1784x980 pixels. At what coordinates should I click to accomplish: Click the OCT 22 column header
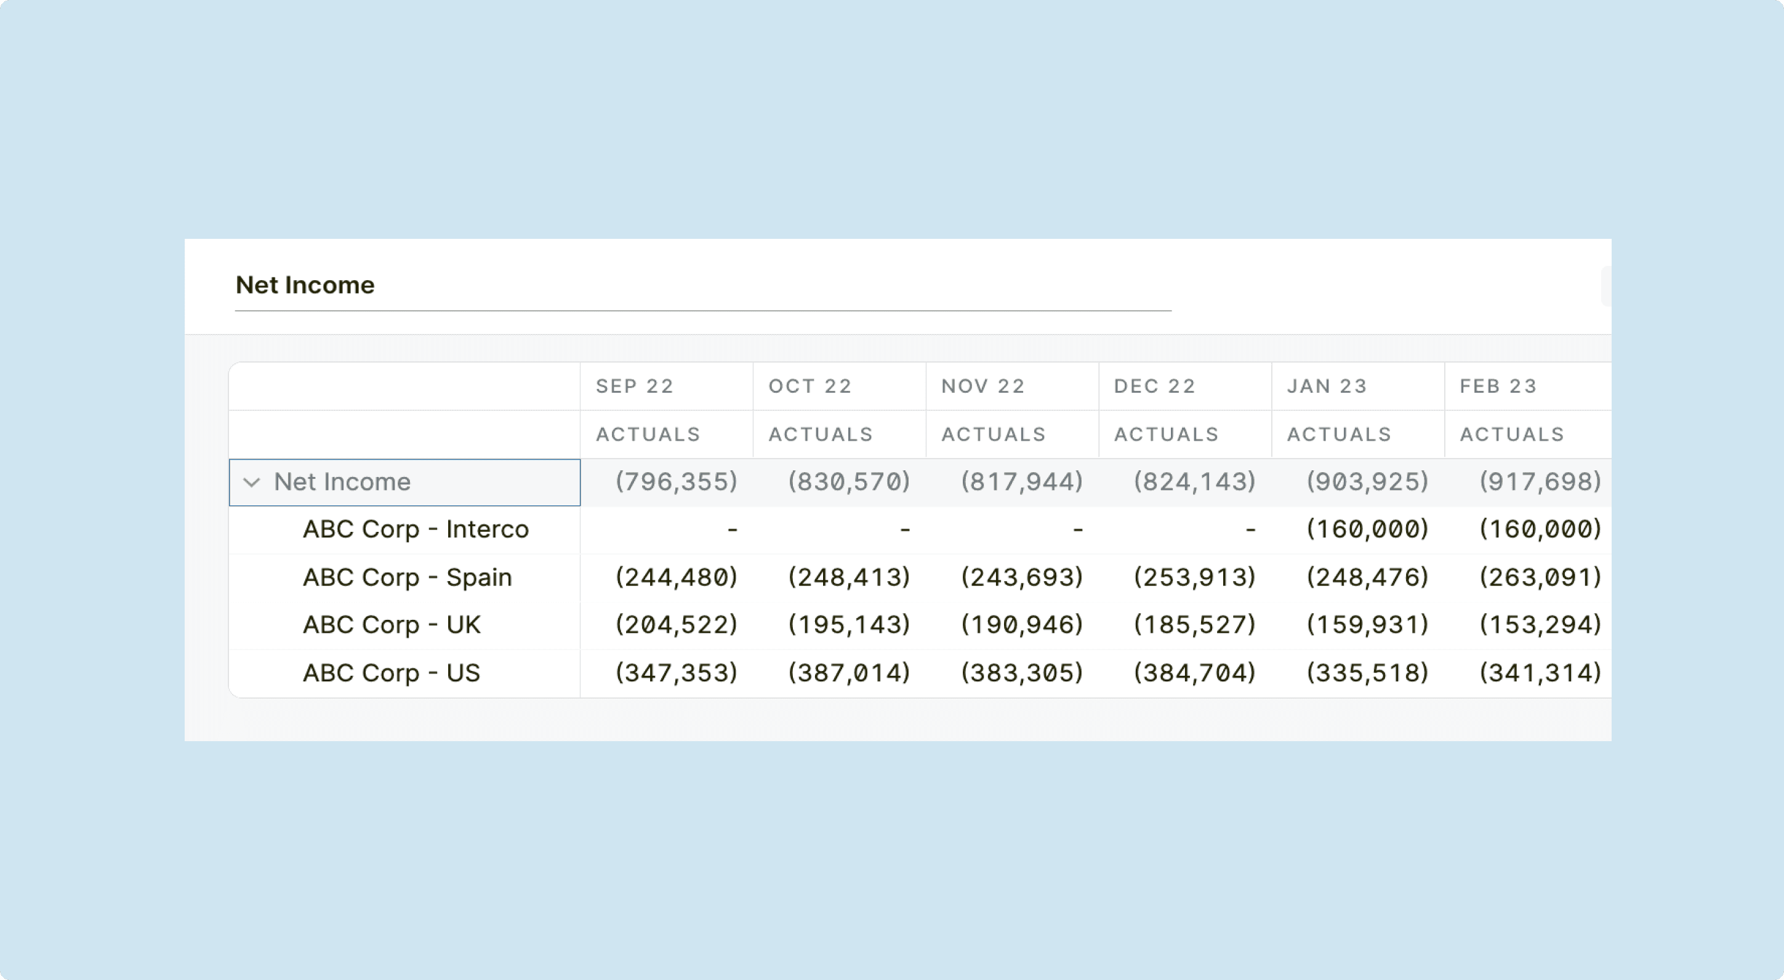[x=810, y=387]
